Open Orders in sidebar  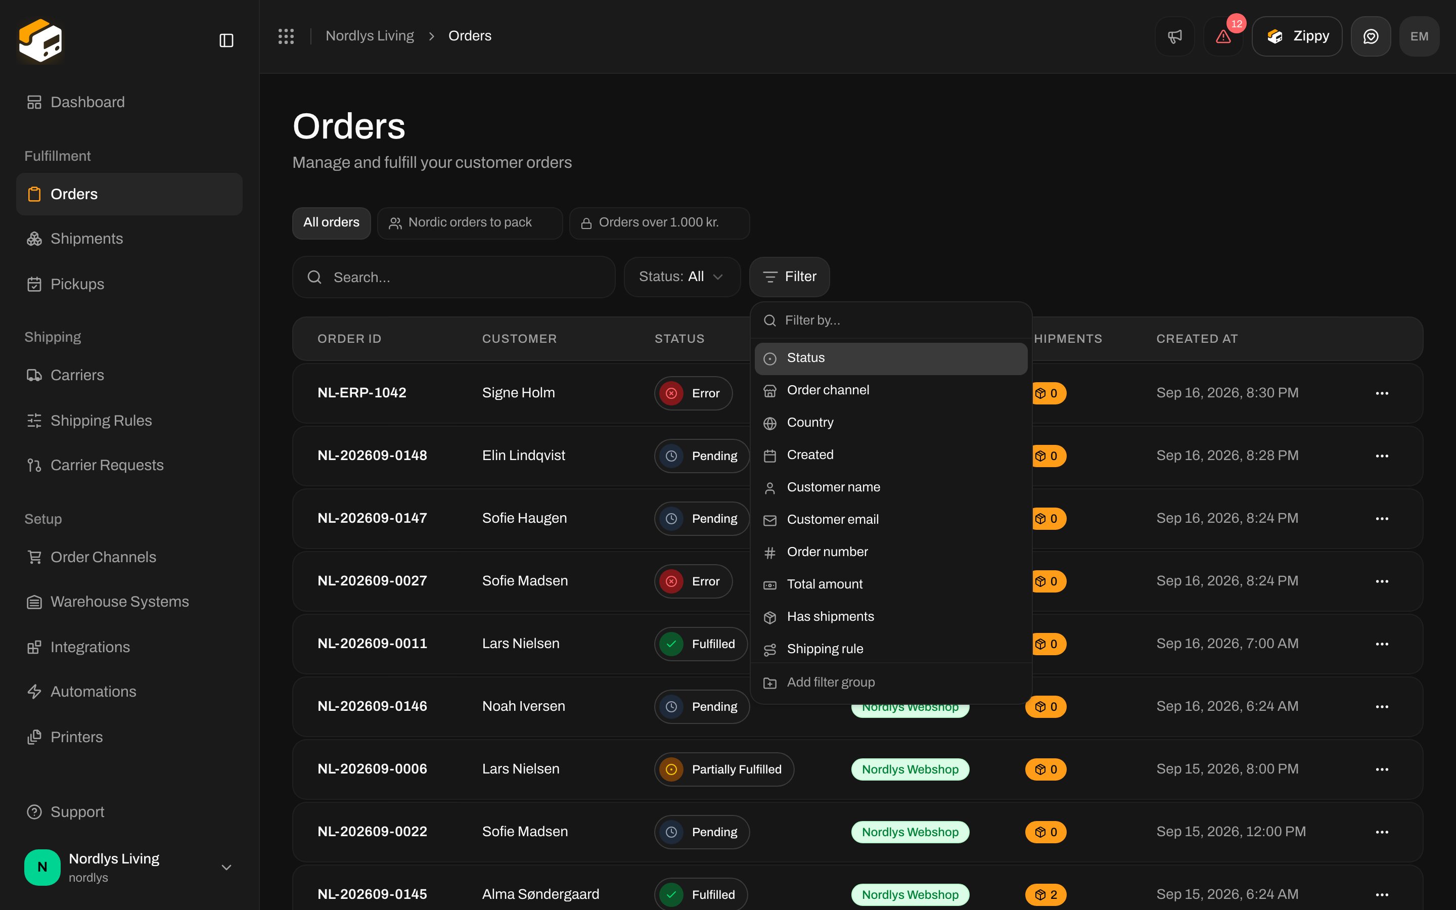click(x=129, y=194)
